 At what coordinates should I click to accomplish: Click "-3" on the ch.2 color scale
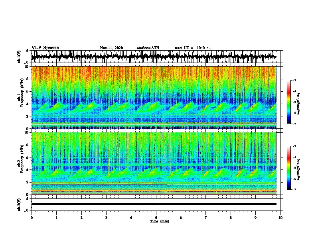coord(294,146)
